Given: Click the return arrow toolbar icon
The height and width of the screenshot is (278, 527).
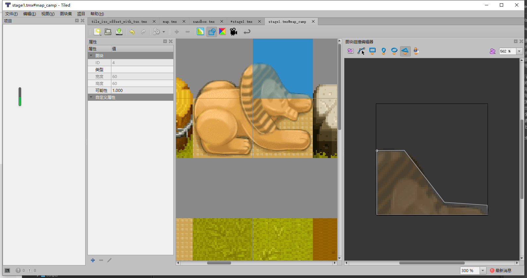Looking at the screenshot, I should [x=247, y=32].
